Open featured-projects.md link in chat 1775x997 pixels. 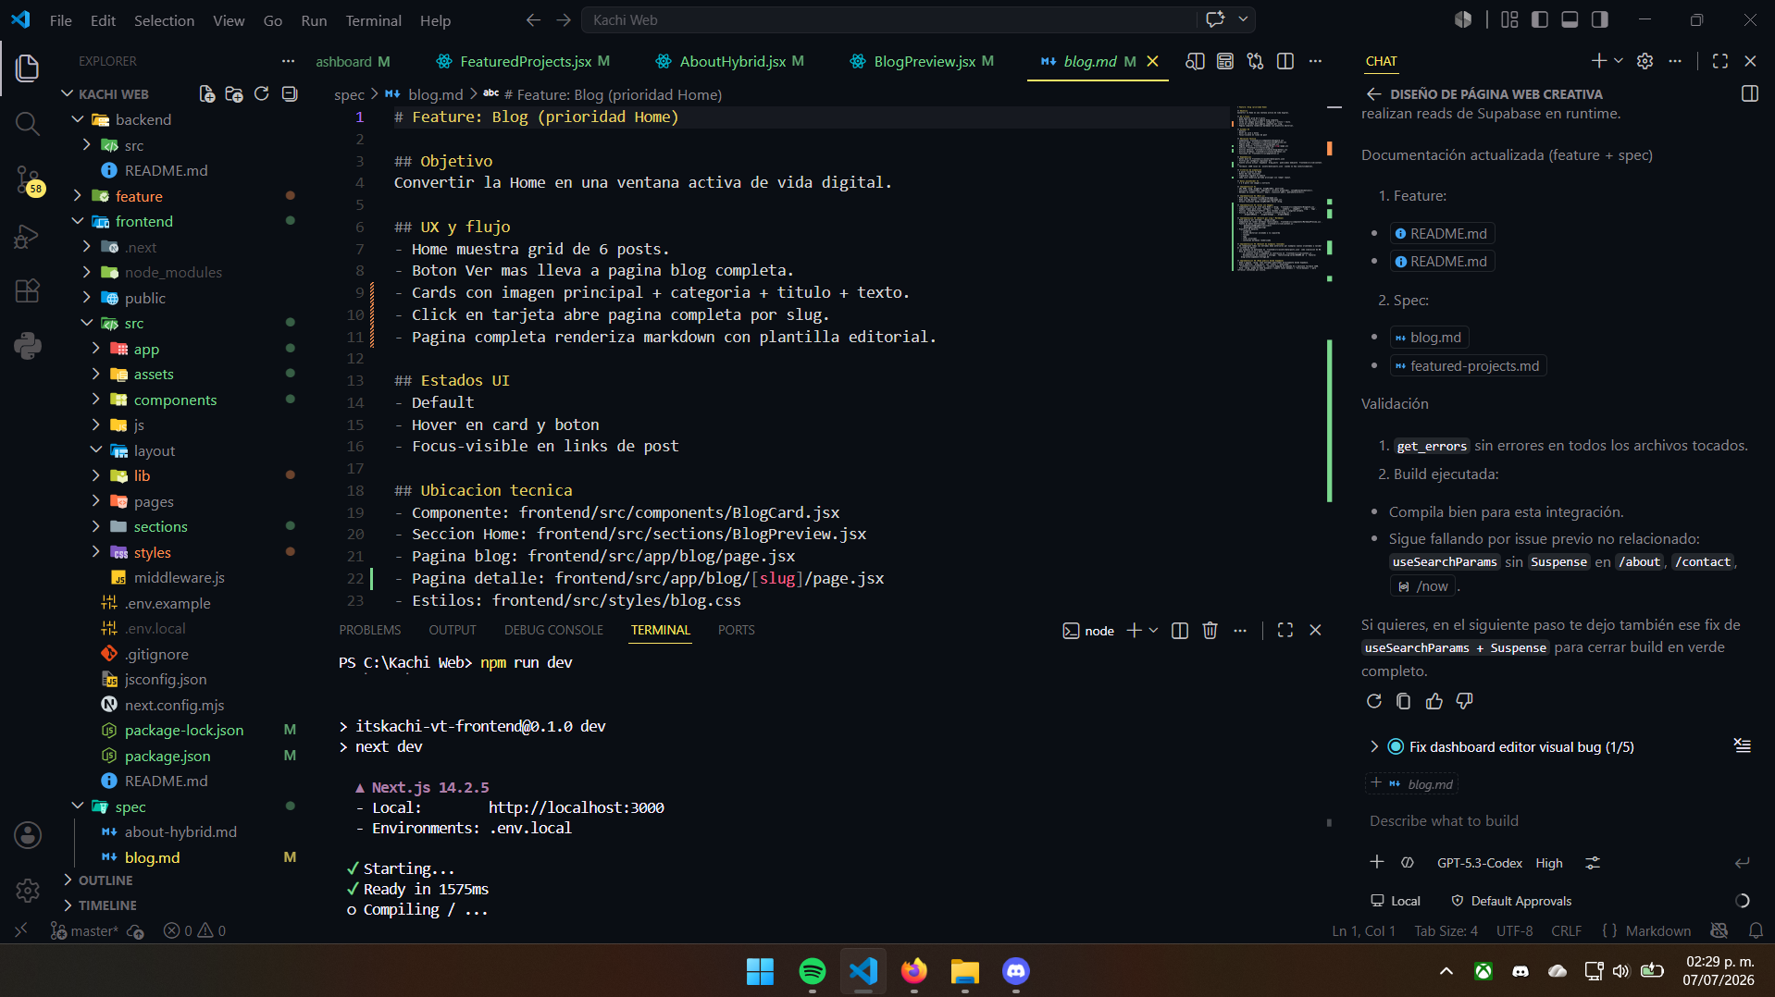tap(1468, 366)
